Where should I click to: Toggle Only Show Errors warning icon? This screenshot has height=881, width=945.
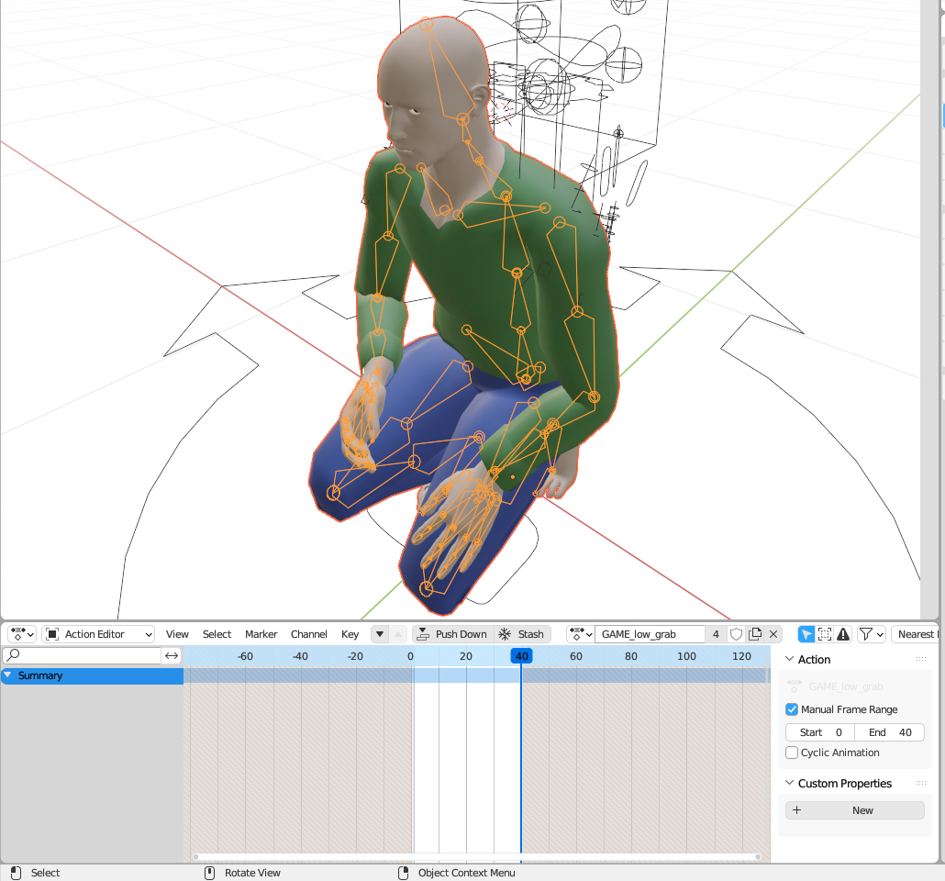(843, 634)
